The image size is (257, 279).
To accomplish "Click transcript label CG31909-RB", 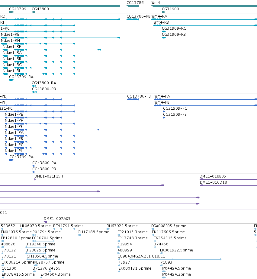I will [x=174, y=35].
